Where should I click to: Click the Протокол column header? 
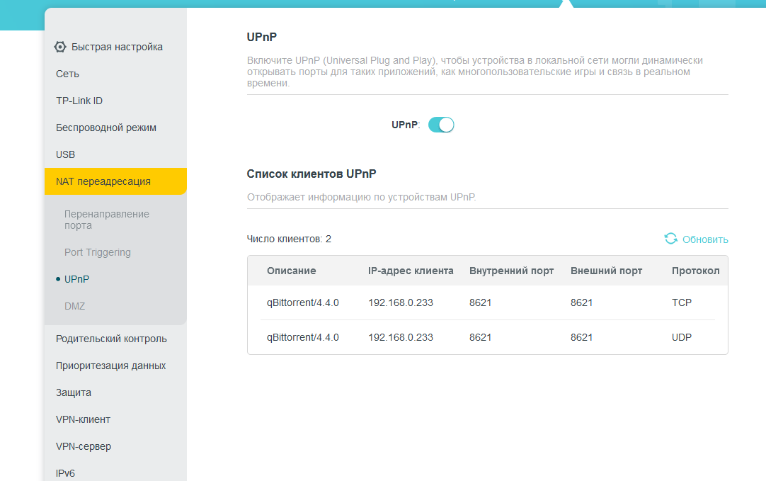[695, 271]
